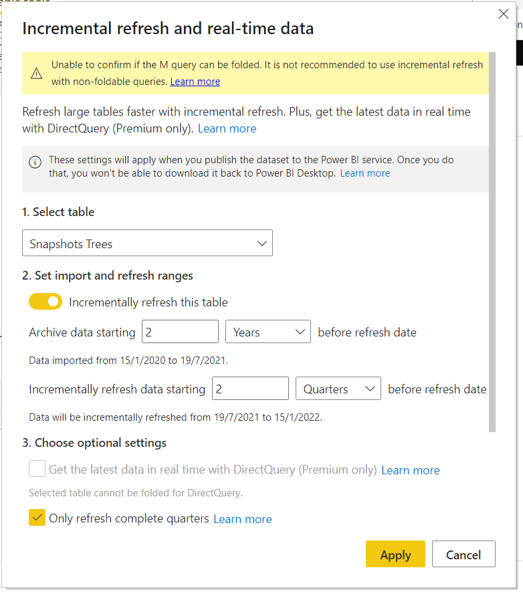Open Learn more link beside DirectQuery checkbox
The width and height of the screenshot is (523, 594).
(410, 470)
